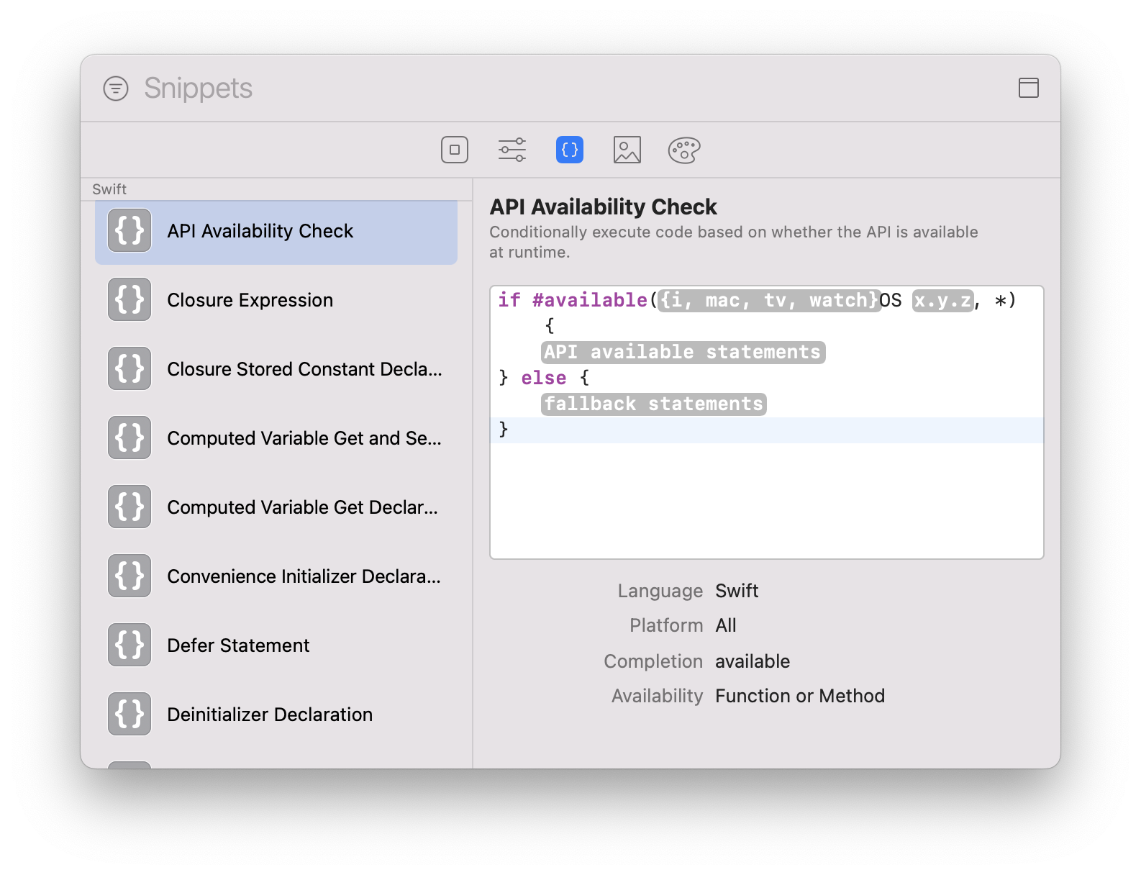
Task: Open the filter options icon beside Snippets
Action: click(x=116, y=89)
